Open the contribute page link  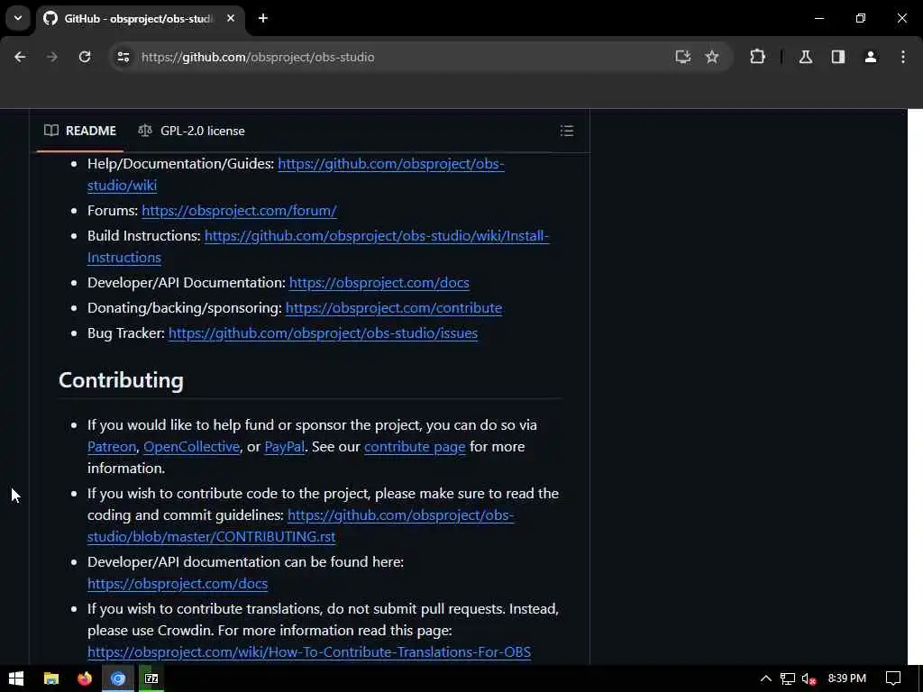tap(415, 447)
